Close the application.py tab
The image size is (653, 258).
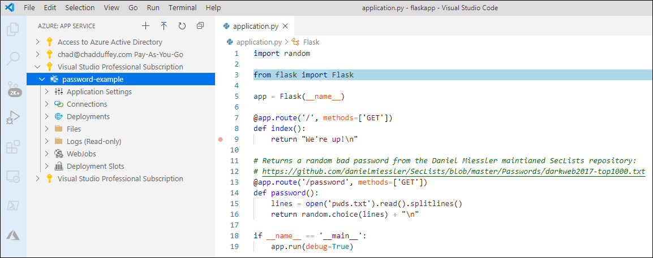(x=285, y=26)
